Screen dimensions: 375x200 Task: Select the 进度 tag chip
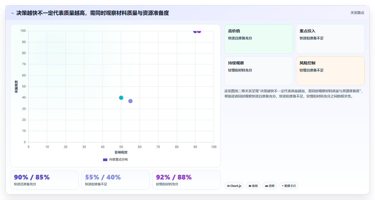270,186
